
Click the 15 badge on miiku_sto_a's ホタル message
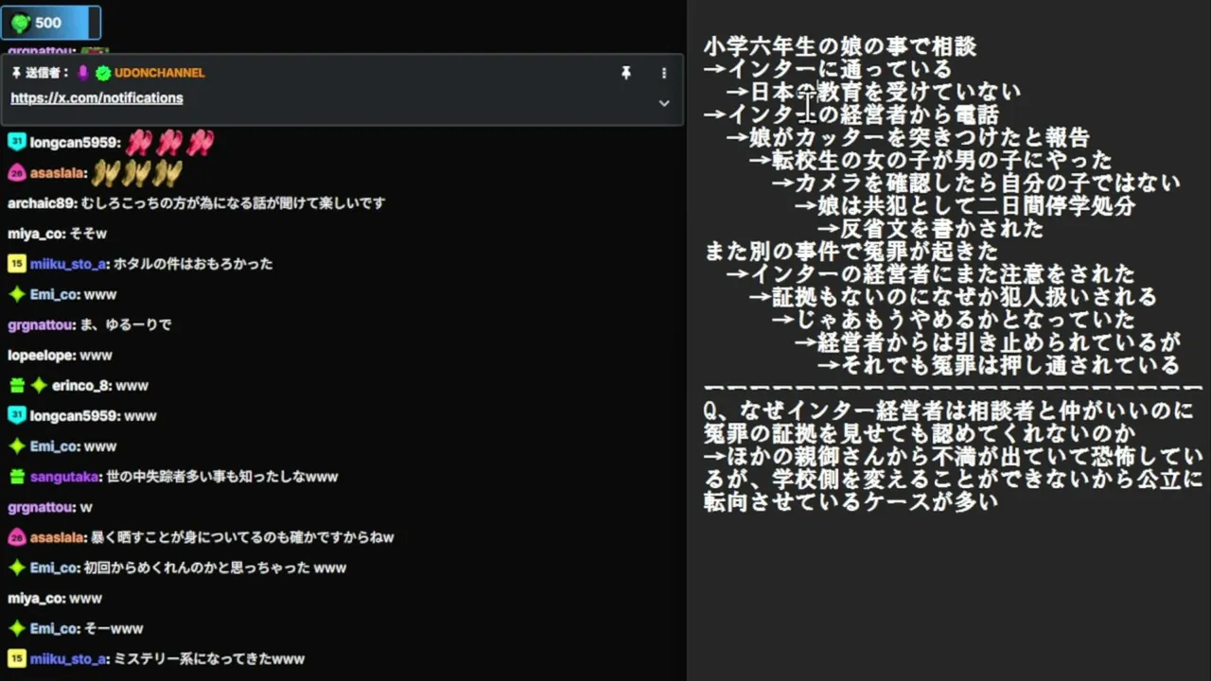point(16,264)
